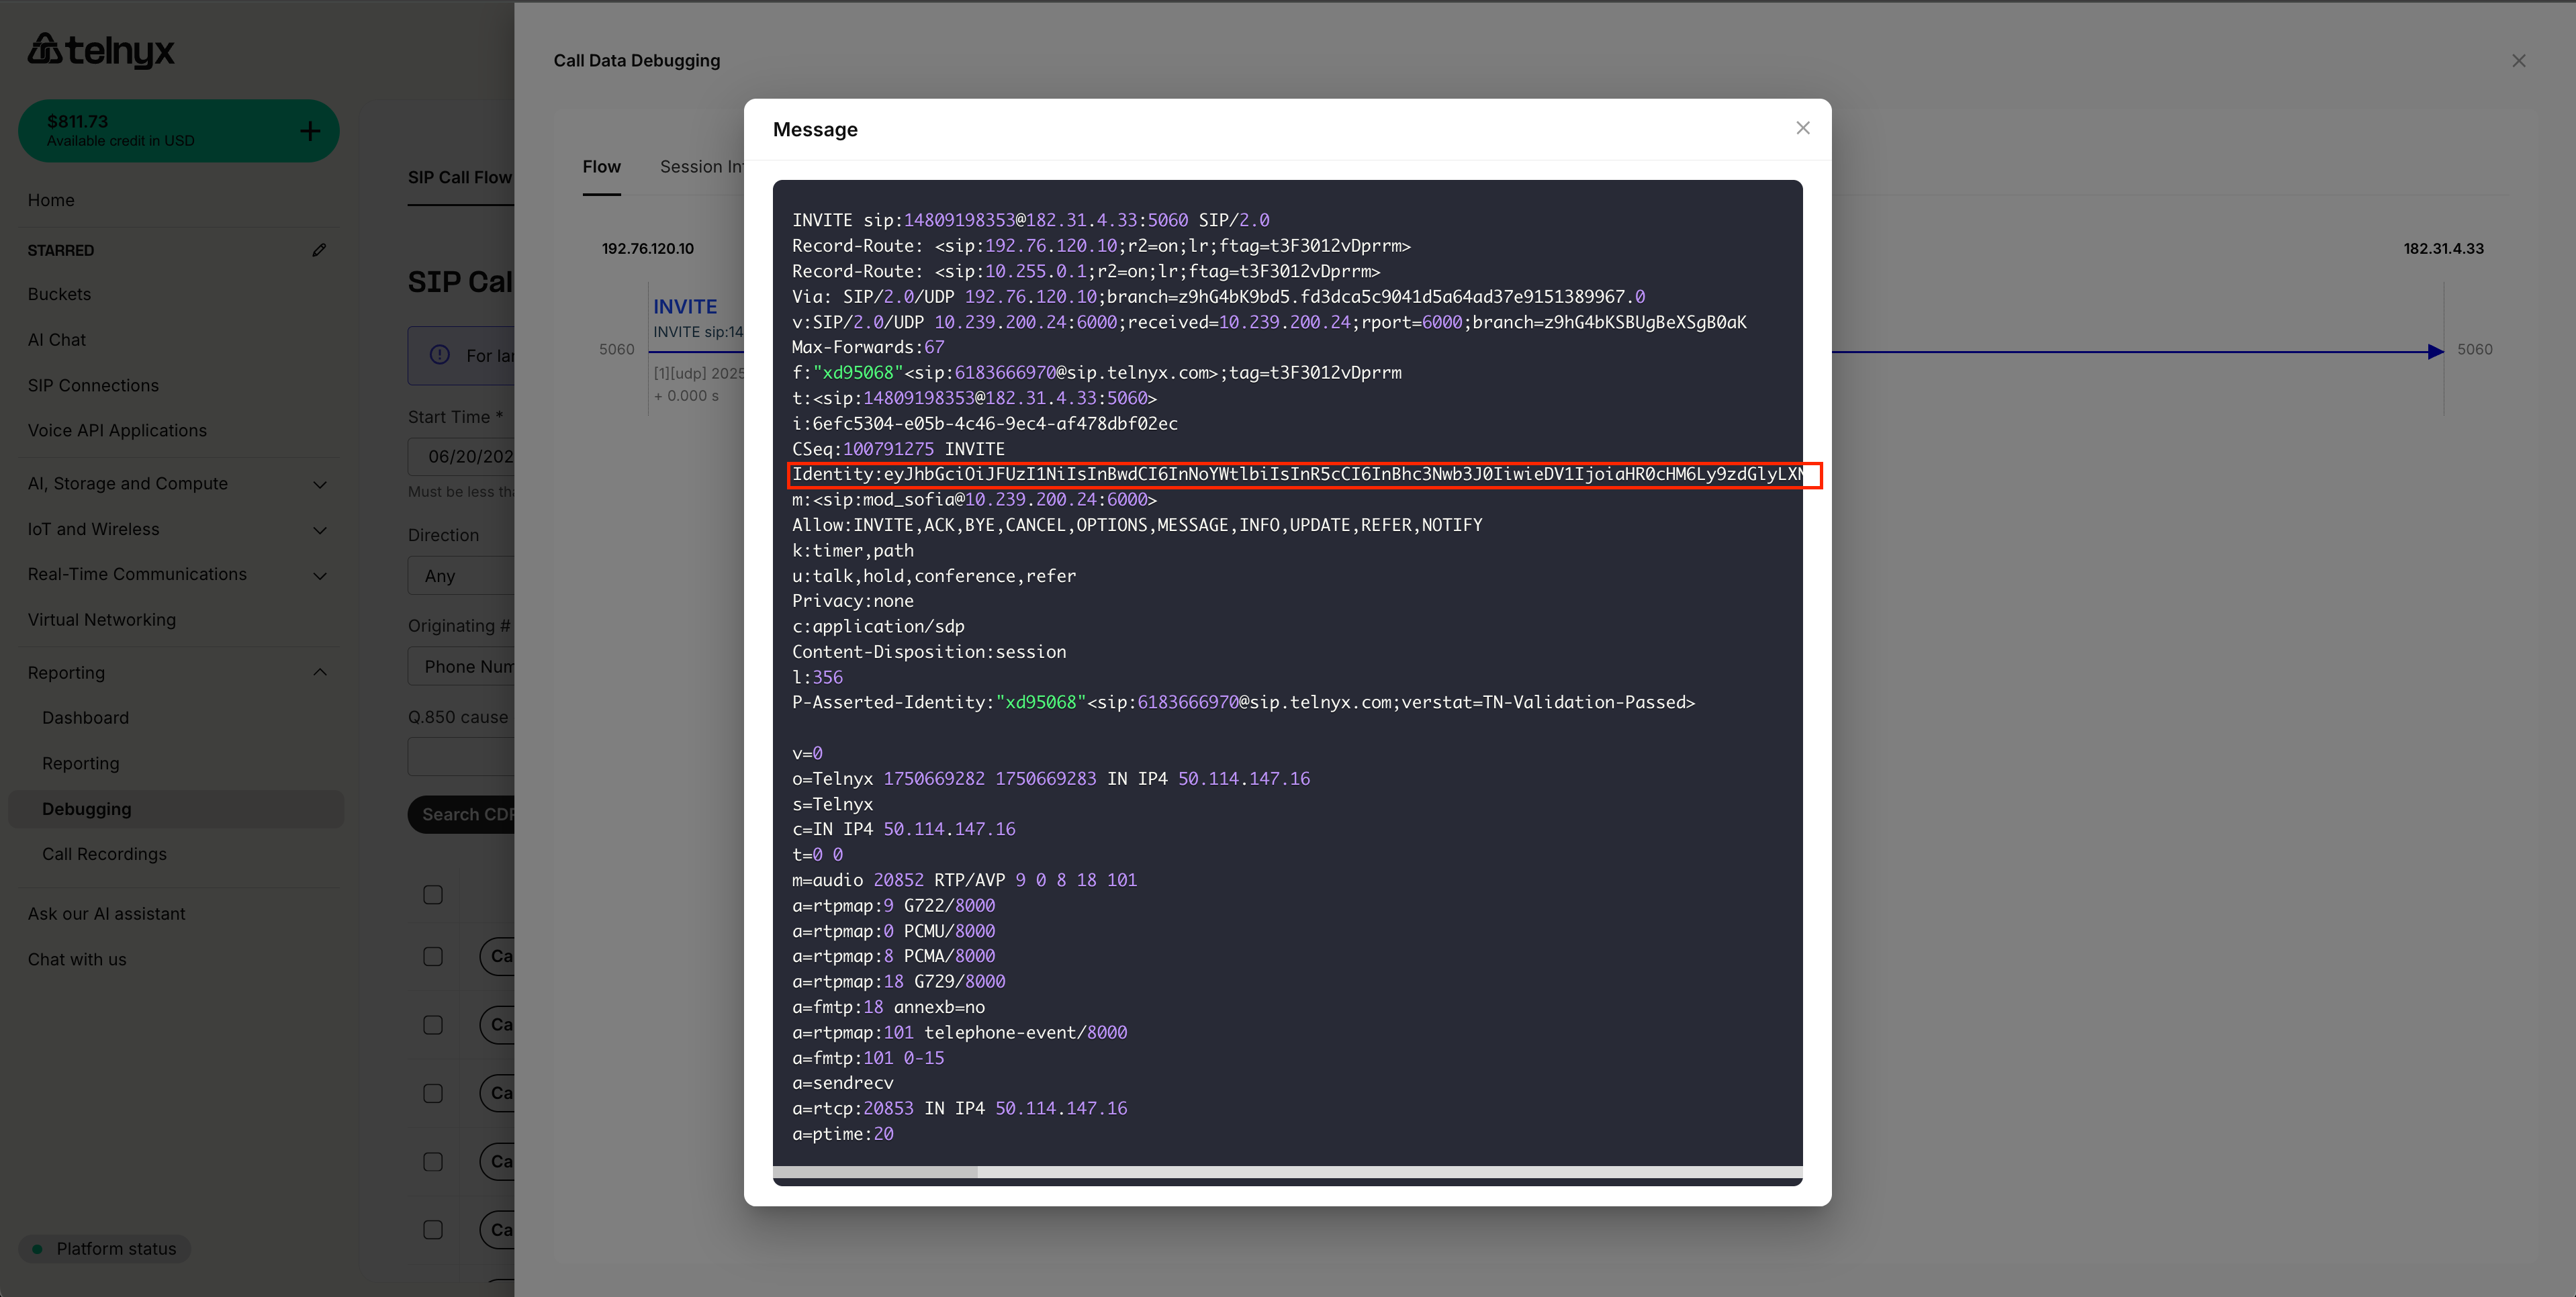The height and width of the screenshot is (1297, 2576).
Task: Collapse the Reporting section chevron
Action: click(320, 672)
